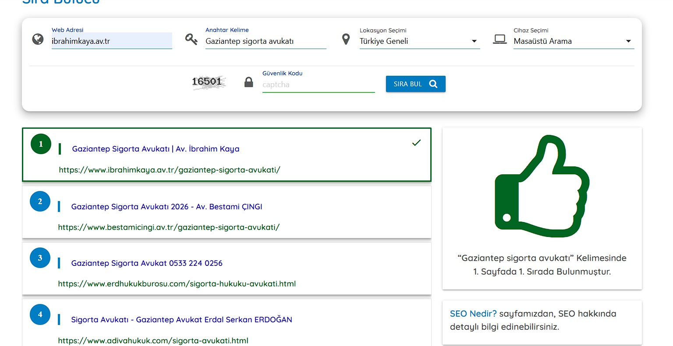Viewport: 673px width, 346px height.
Task: Click the location pin icon
Action: [346, 39]
